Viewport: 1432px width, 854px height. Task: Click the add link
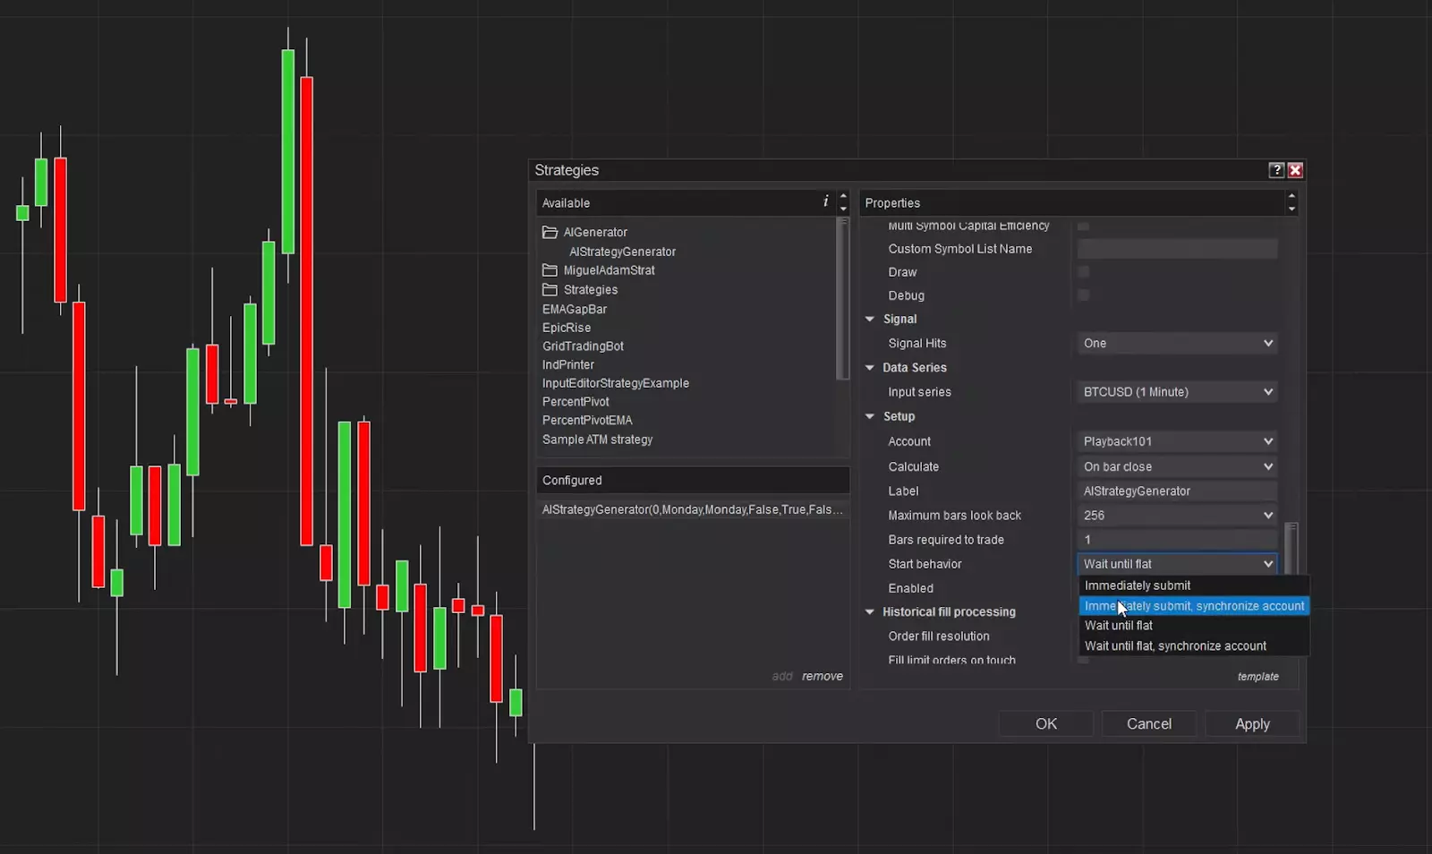pyautogui.click(x=782, y=676)
